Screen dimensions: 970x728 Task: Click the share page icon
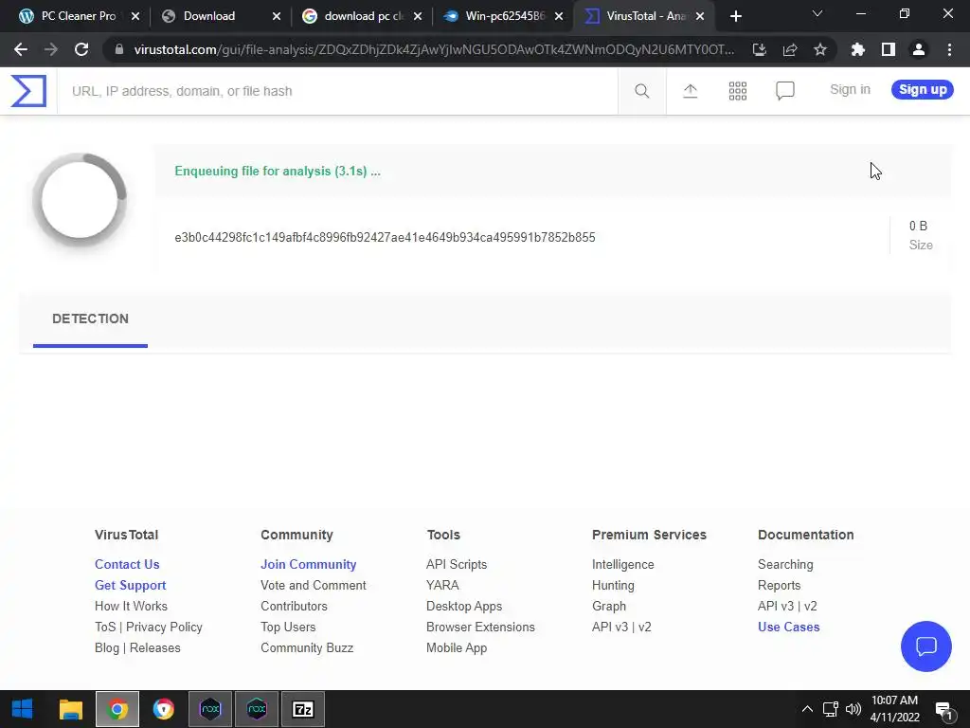789,49
